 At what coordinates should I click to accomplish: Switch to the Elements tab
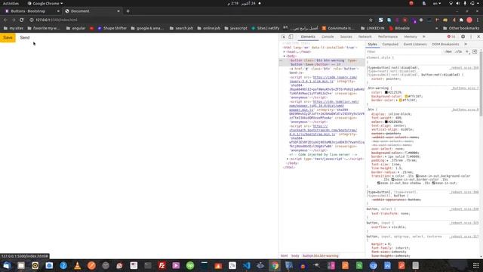(308, 37)
